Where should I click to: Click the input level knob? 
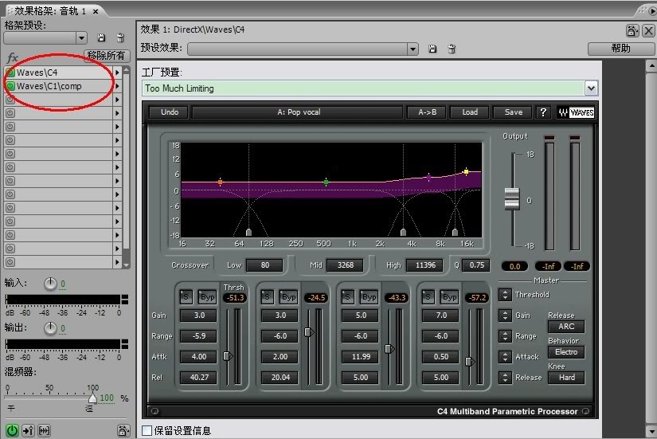[50, 284]
